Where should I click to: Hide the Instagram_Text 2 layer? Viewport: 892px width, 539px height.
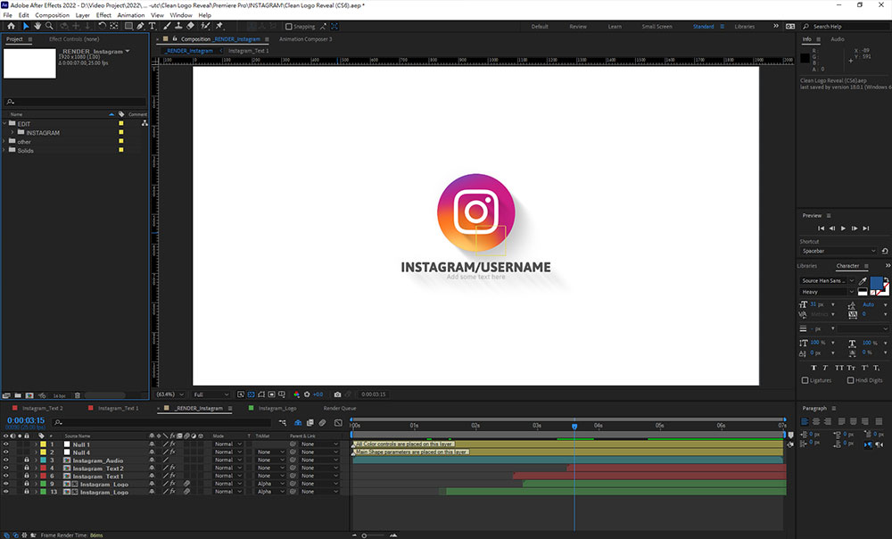[x=5, y=469]
